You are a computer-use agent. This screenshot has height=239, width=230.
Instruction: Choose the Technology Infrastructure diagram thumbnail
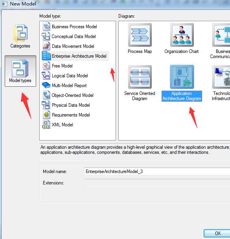221,77
